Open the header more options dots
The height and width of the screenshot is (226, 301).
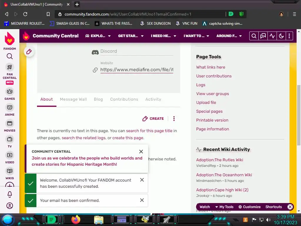289,36
